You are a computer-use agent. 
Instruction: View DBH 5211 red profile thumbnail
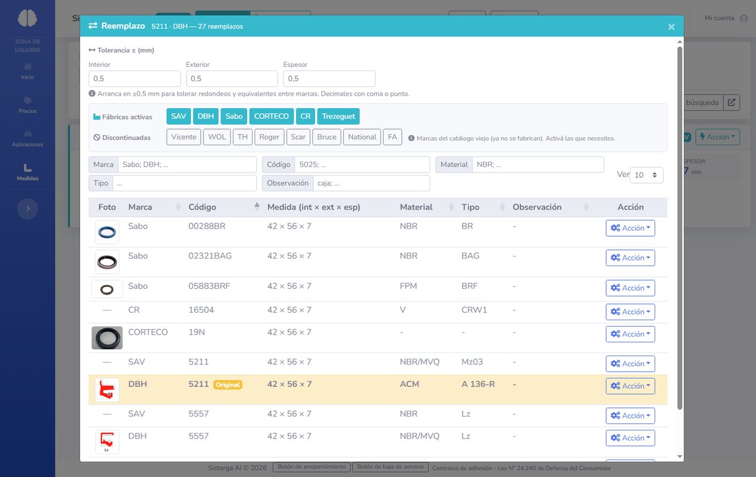[107, 390]
